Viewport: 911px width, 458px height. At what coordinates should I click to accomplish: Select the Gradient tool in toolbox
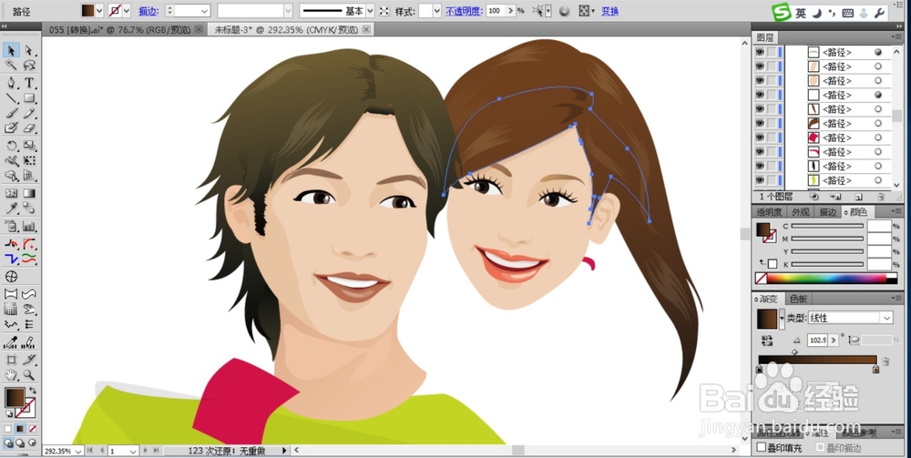(29, 193)
